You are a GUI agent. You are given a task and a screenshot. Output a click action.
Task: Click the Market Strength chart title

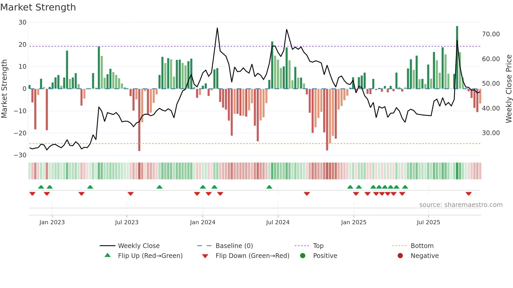click(x=38, y=7)
